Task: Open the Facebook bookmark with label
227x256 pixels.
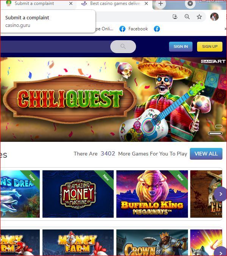Action: coord(133,29)
